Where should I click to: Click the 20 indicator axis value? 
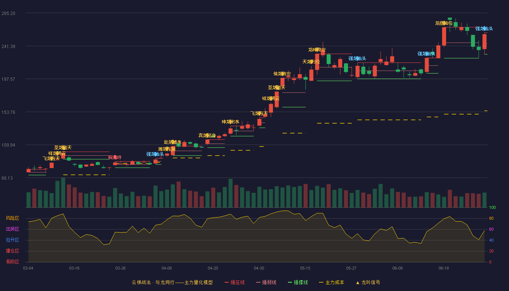coord(491,251)
